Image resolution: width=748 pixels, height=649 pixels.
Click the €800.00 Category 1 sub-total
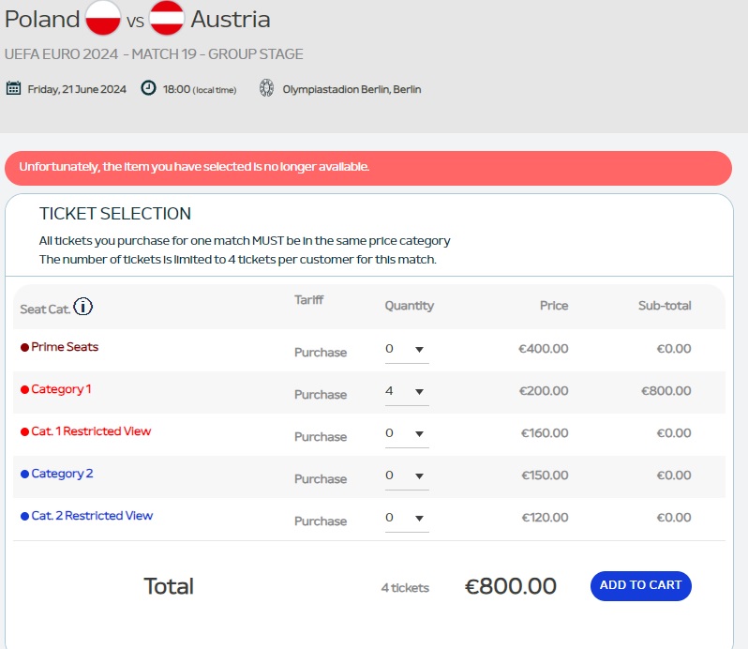click(x=666, y=391)
